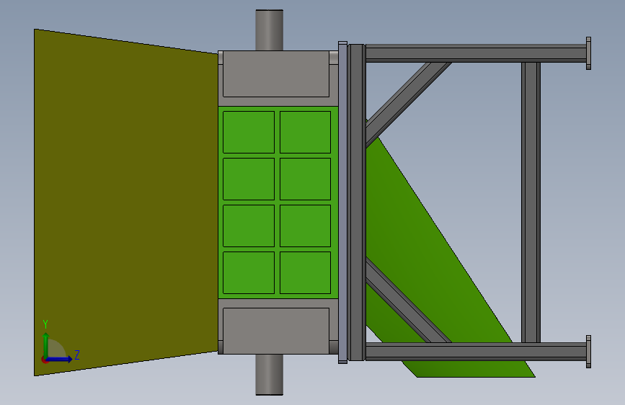This screenshot has height=405, width=625.
Task: Select the olive trapezoid hopper panel
Action: pyautogui.click(x=126, y=202)
